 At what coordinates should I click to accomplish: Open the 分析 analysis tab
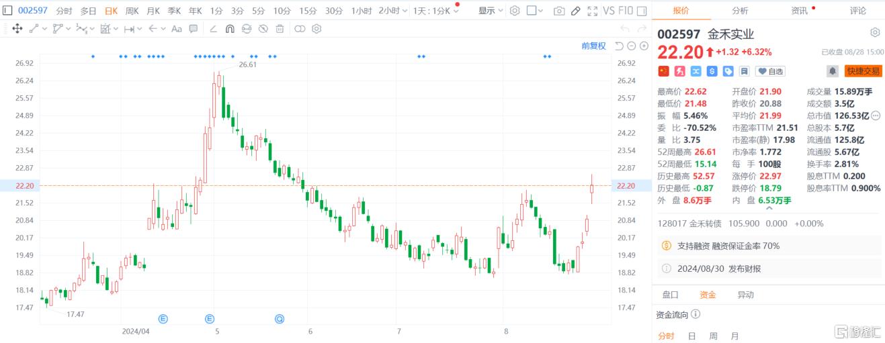coord(740,10)
